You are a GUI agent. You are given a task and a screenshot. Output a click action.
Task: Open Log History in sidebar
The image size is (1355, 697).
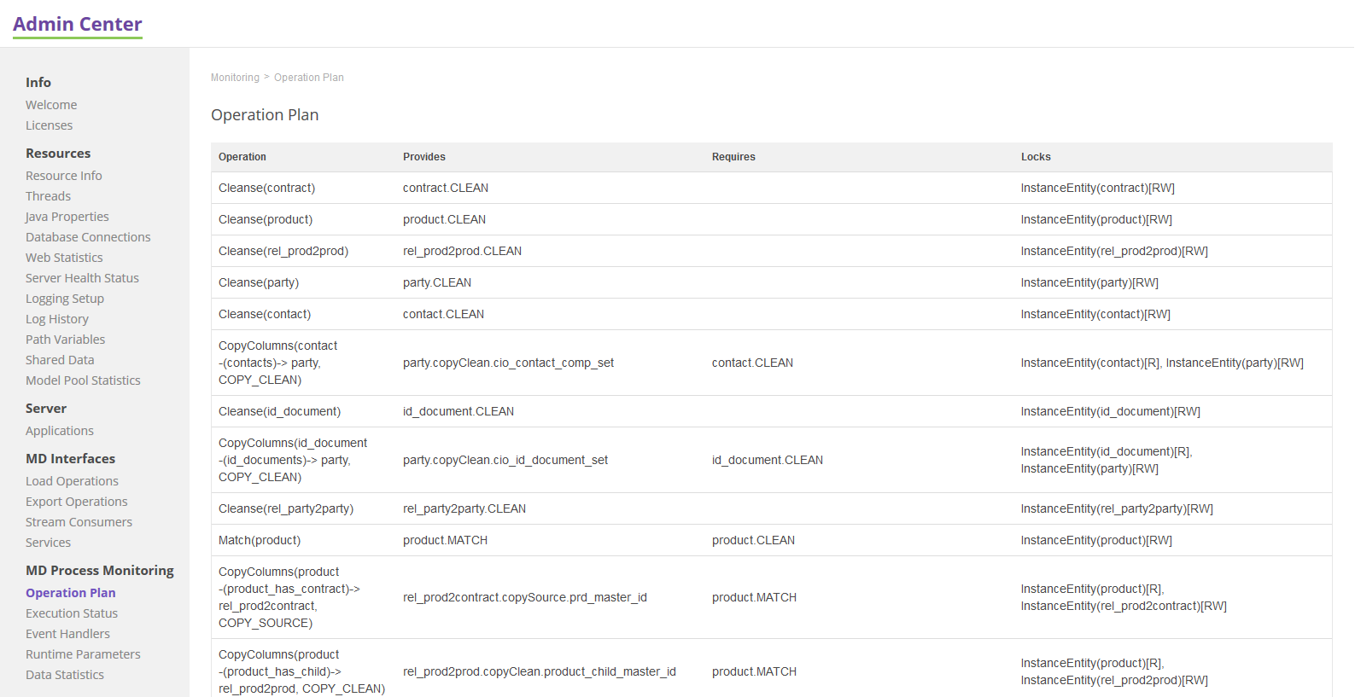tap(57, 319)
